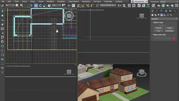The image size is (179, 101).
Task: Create a Target camera
Action: click(169, 28)
